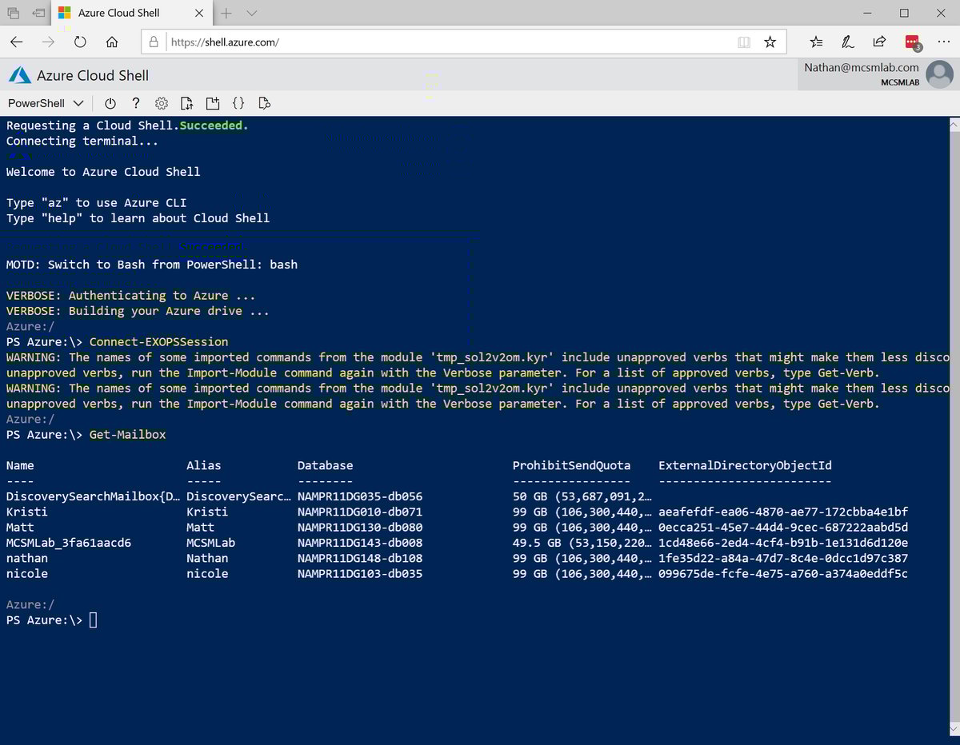Click the shell.azure.com address bar
Screen dimensions: 960x745
448,42
